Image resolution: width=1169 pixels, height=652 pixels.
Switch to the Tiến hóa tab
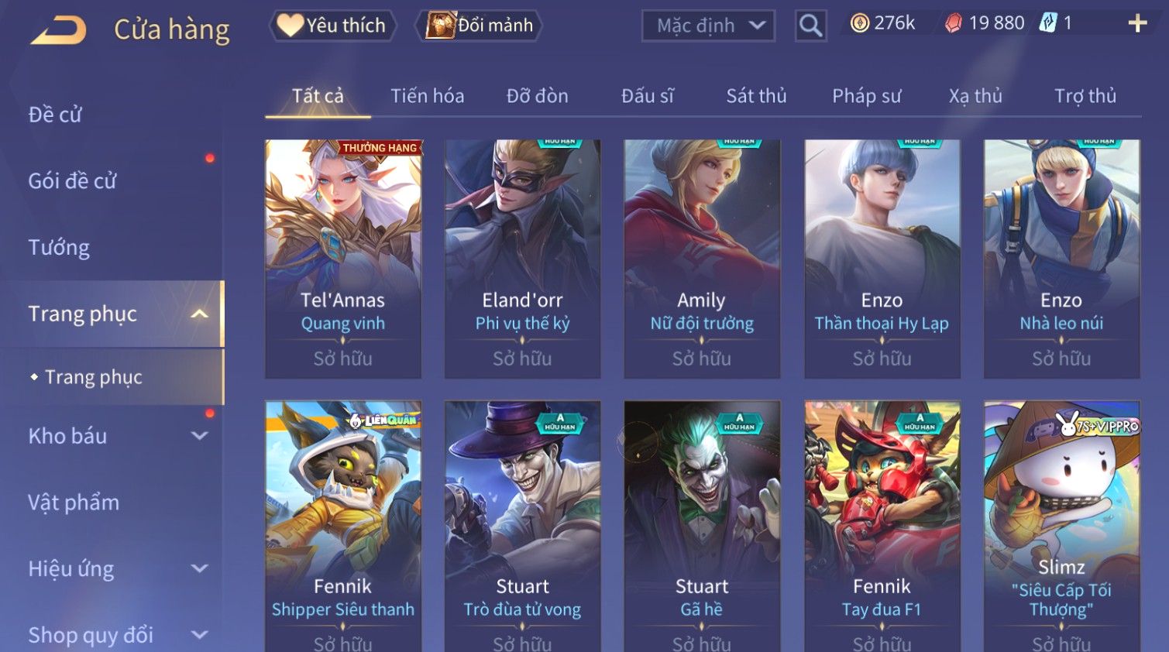pyautogui.click(x=427, y=96)
